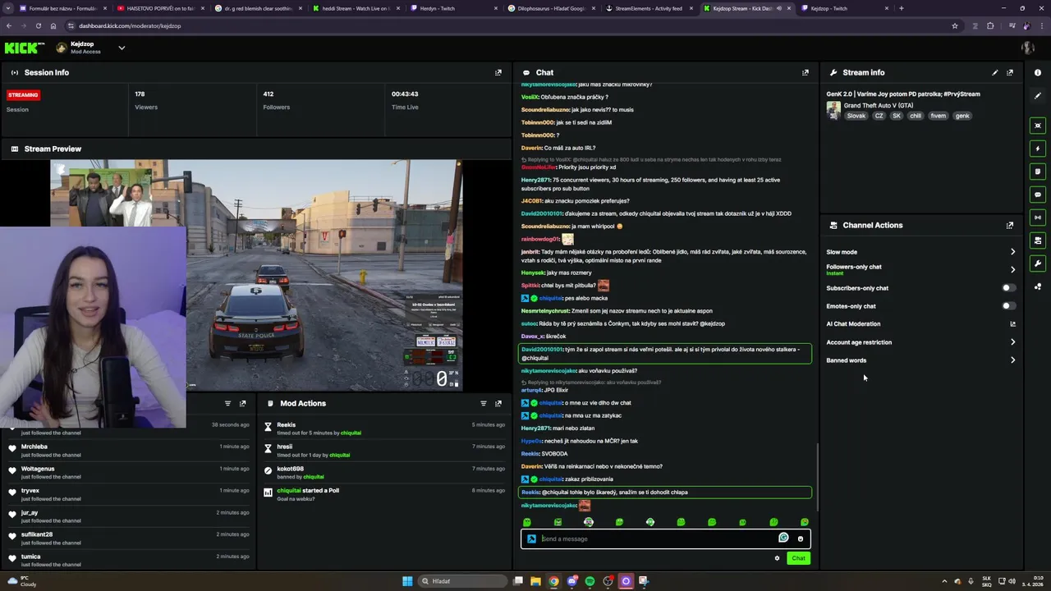Open File Explorer from the taskbar
The height and width of the screenshot is (591, 1051).
(535, 581)
